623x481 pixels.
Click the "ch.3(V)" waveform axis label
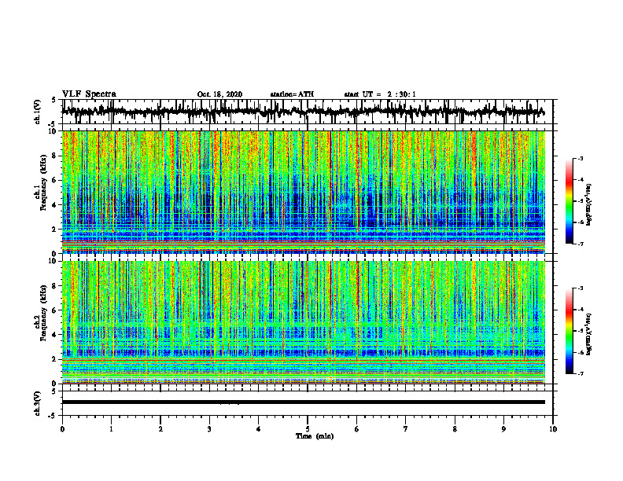coord(38,403)
